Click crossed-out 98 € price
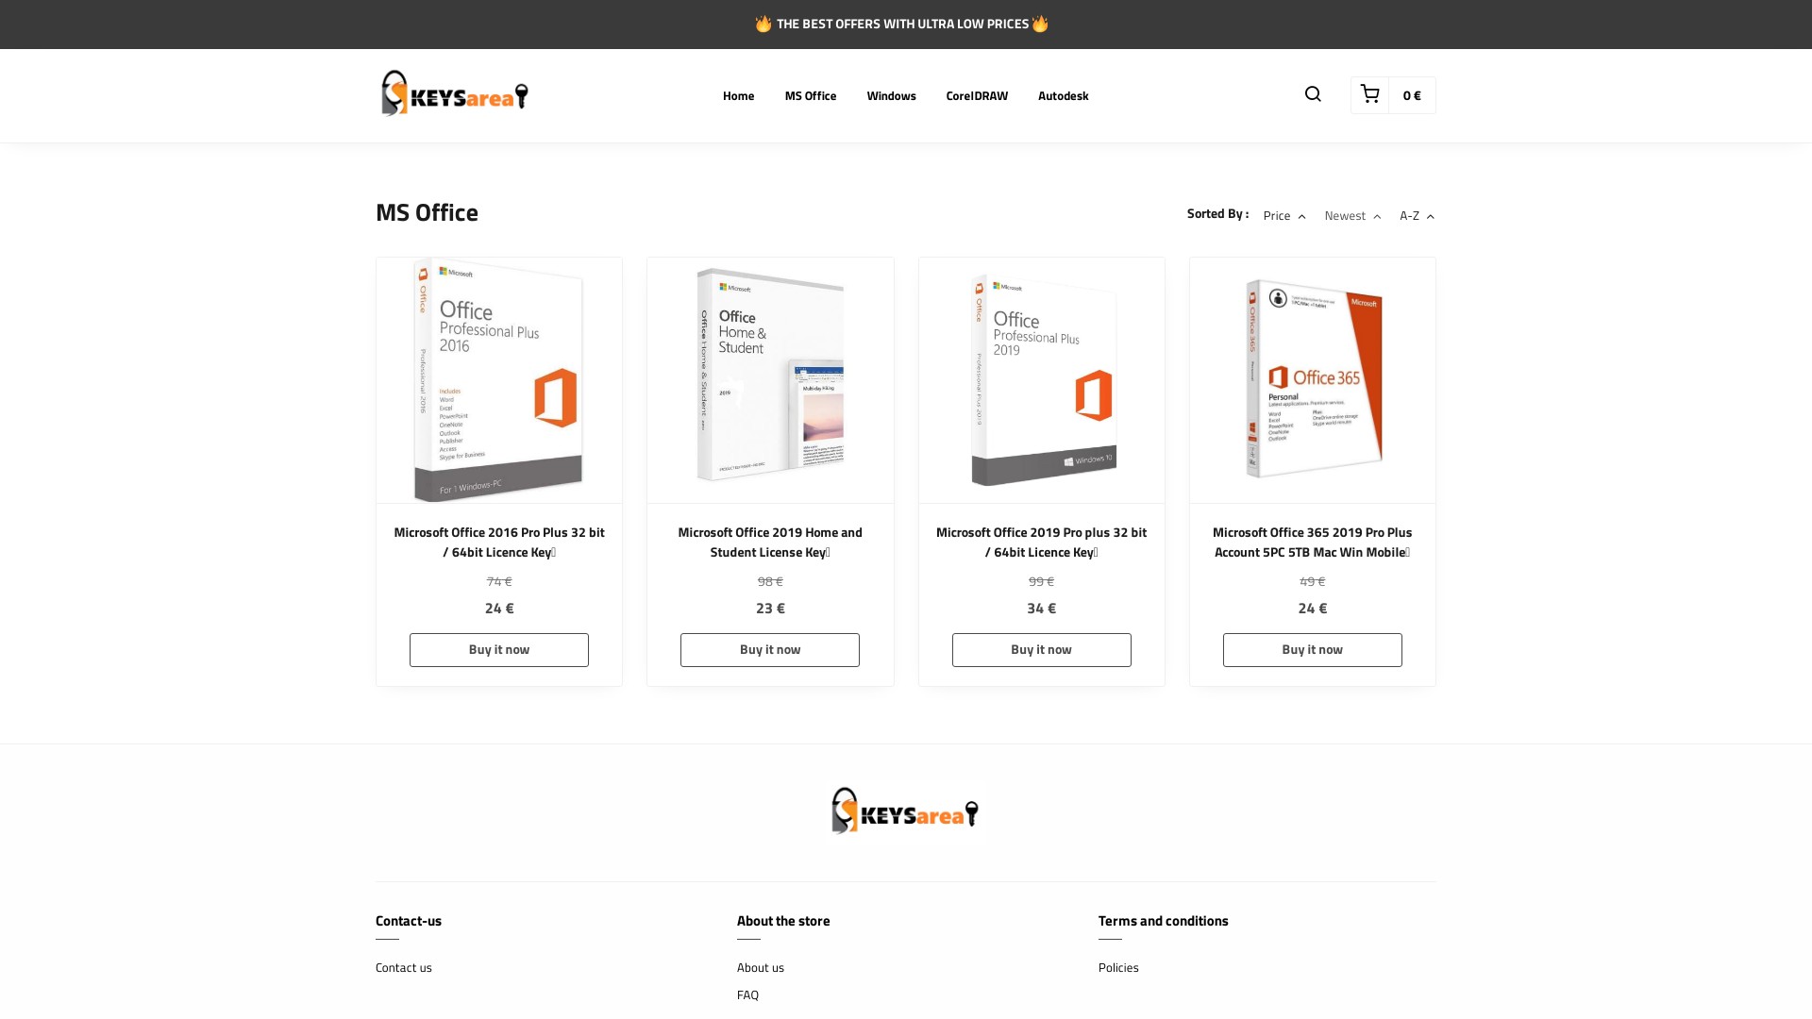 coord(770,581)
